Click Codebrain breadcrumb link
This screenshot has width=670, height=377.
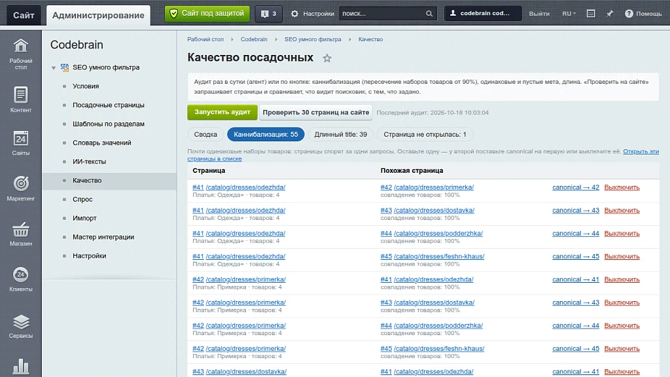[x=254, y=39]
